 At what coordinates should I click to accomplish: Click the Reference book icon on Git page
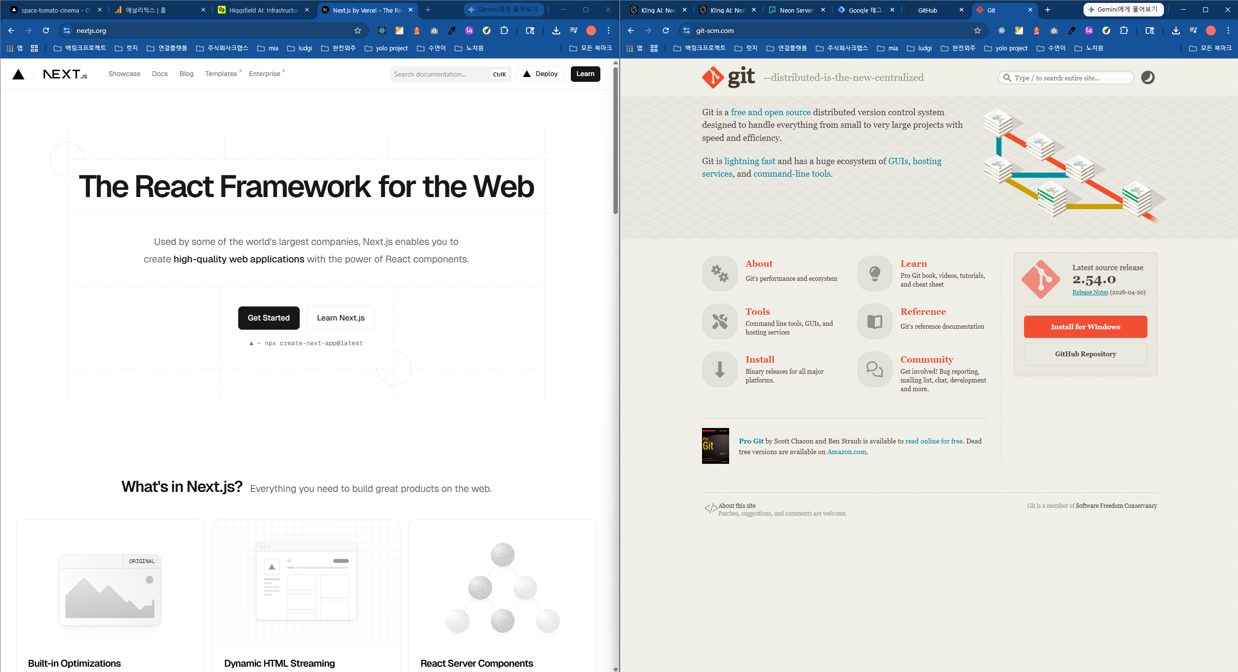875,321
